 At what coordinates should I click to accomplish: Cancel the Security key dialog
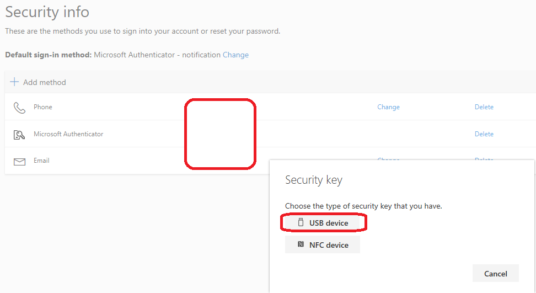[x=495, y=274]
